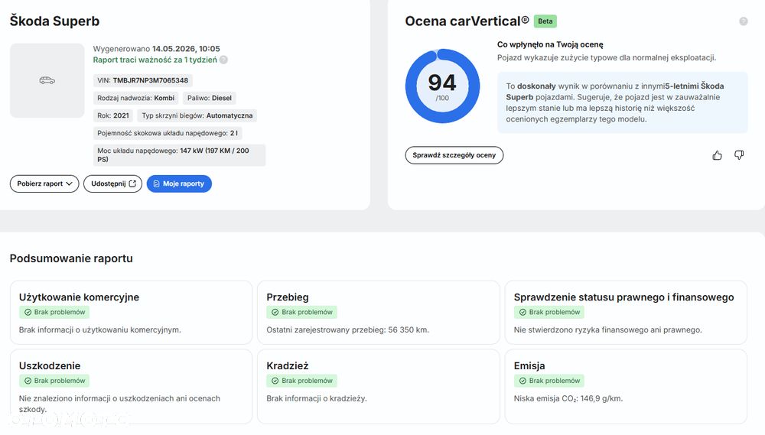Screen dimensions: 765x435
Task: Click the Pojemność skokowa 2 l tag
Action: tap(168, 133)
